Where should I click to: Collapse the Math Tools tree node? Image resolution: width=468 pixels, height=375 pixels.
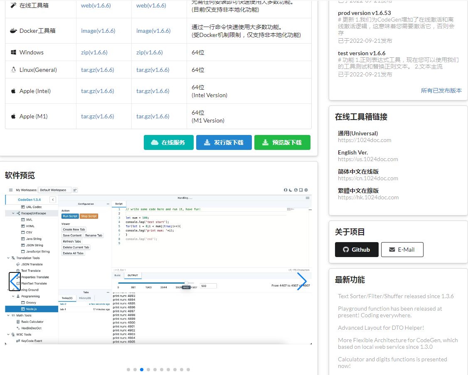[8, 315]
